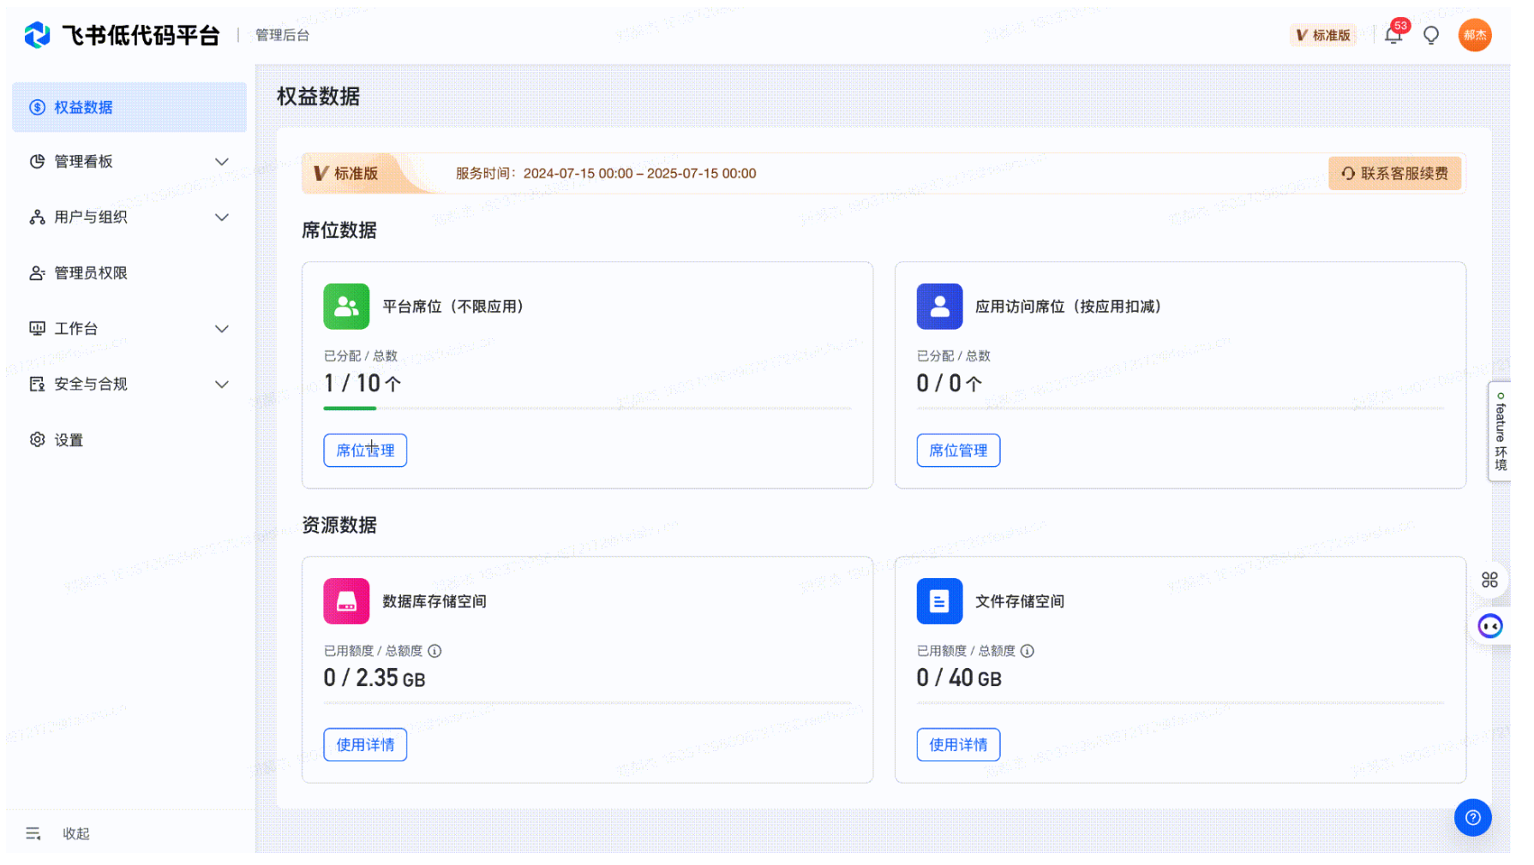1534x865 pixels.
Task: Click the 安全与合规 icon
Action: [37, 385]
